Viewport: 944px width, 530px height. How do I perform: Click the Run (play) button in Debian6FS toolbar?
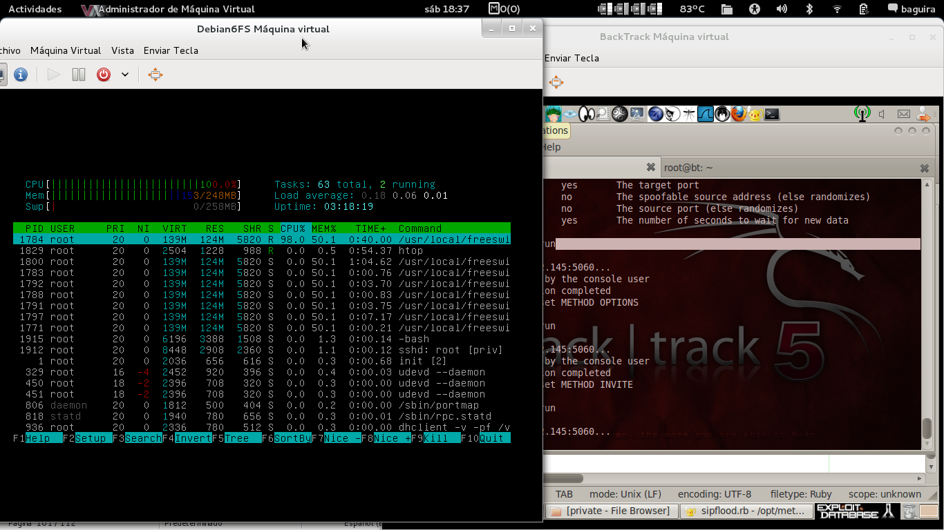53,75
